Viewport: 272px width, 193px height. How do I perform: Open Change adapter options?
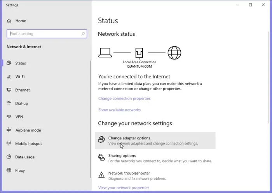[x=155, y=141]
